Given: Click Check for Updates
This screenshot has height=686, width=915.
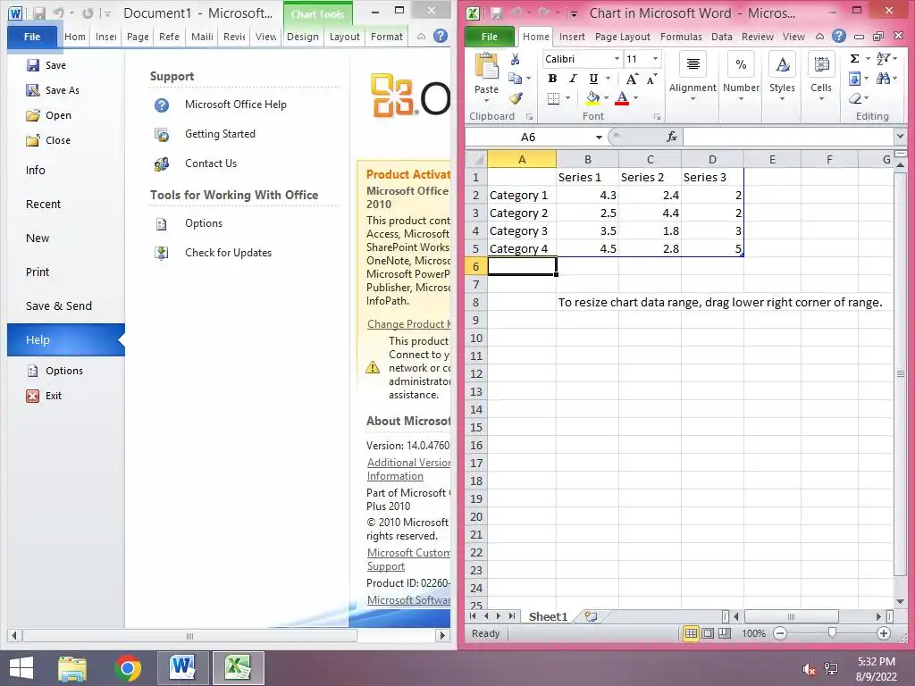Looking at the screenshot, I should pyautogui.click(x=228, y=253).
